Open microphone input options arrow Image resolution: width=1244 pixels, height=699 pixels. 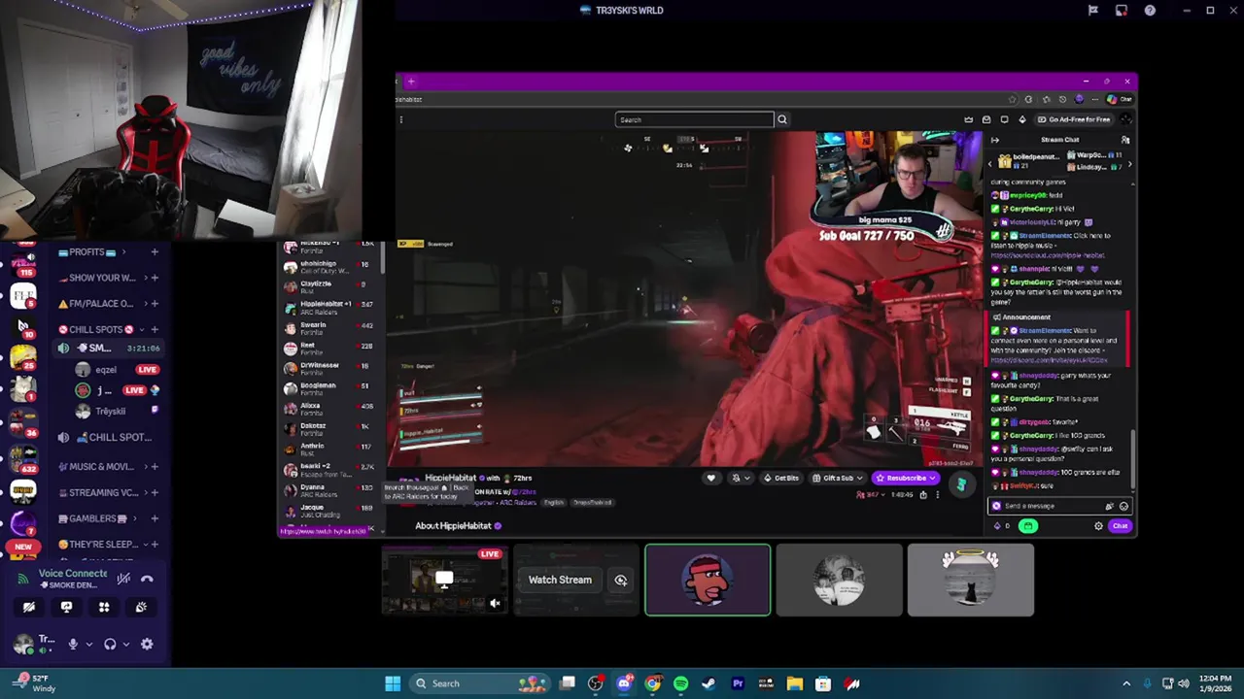[88, 644]
